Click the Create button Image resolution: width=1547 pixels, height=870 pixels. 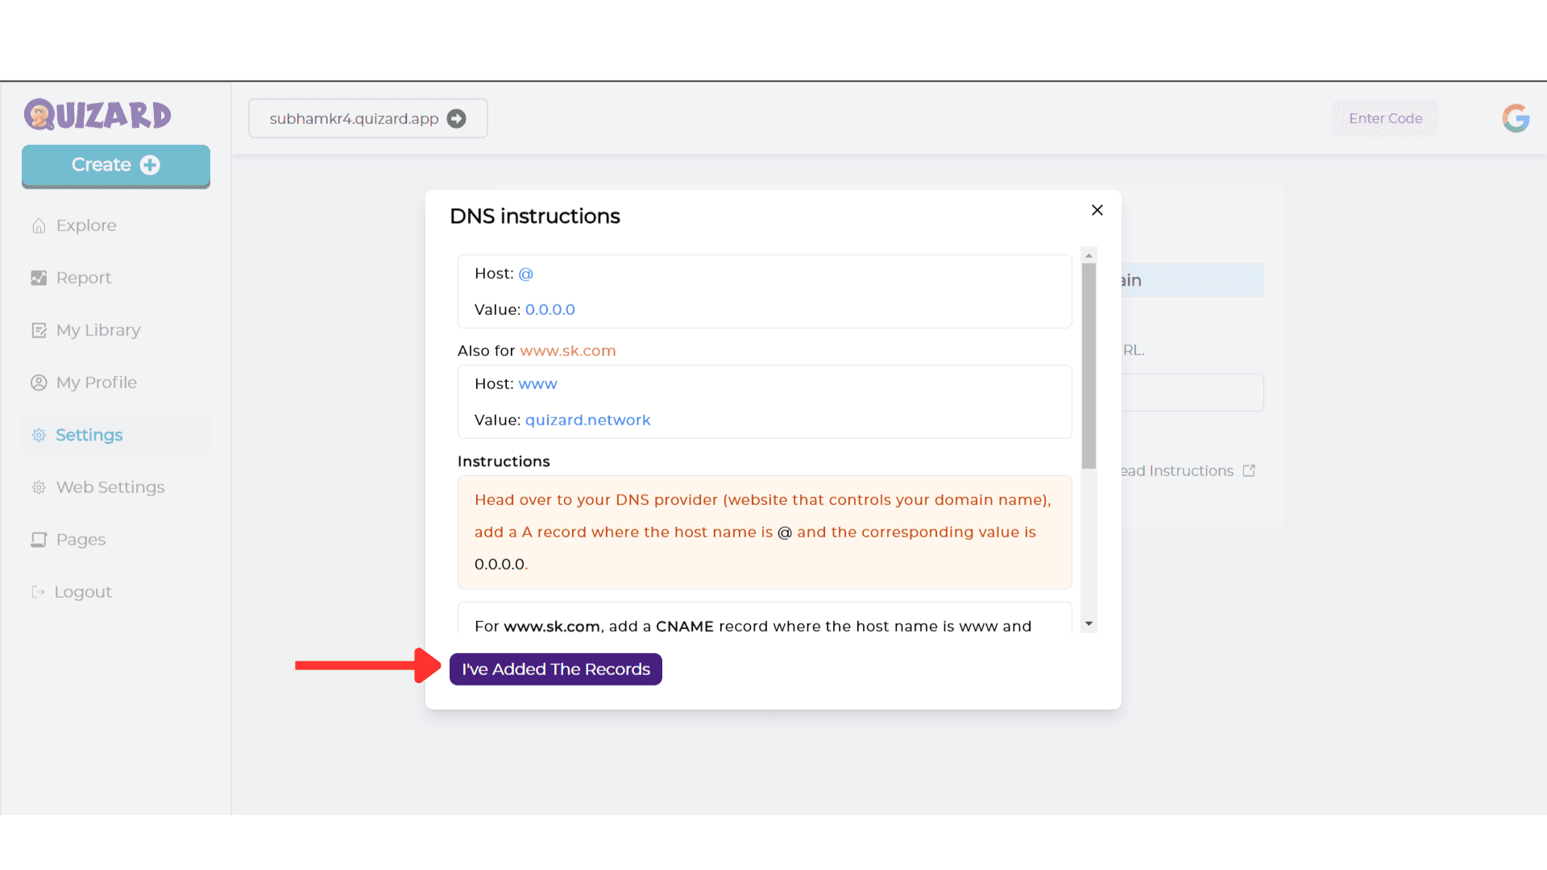(116, 166)
